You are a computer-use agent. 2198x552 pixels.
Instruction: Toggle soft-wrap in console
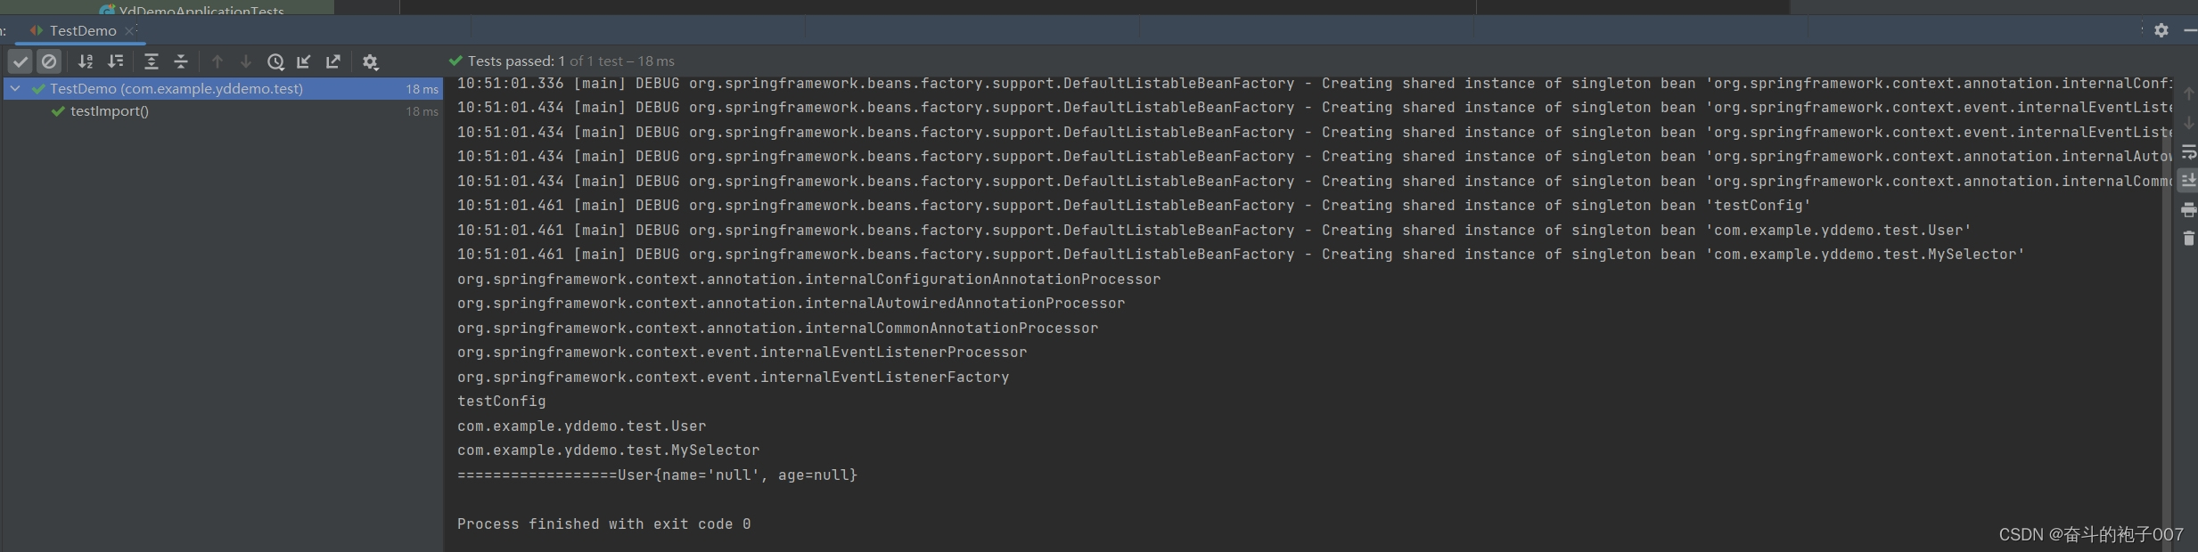[2188, 152]
